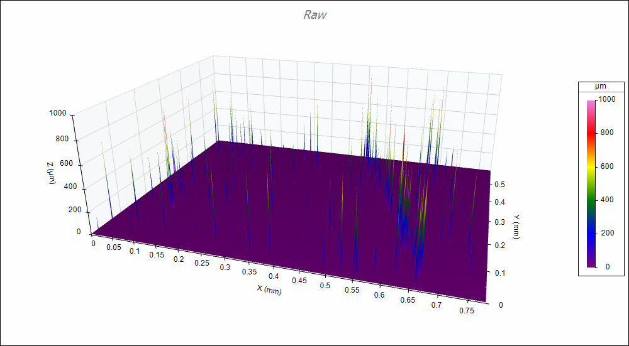Click the green region of the legend gradient
Screen dimensions: 629x346
pyautogui.click(x=591, y=199)
